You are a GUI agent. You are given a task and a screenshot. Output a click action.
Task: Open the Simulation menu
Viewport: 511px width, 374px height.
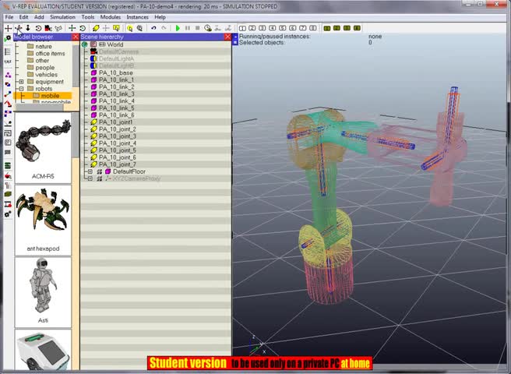point(62,17)
